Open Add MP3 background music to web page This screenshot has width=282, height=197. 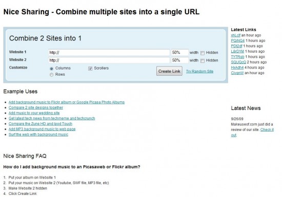[42, 129]
